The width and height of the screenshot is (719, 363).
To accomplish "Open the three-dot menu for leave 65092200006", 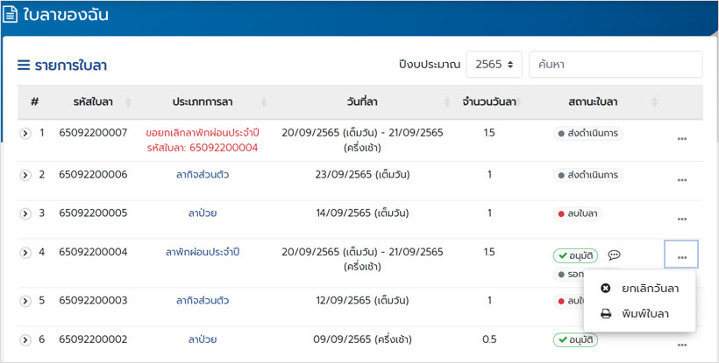I will pyautogui.click(x=681, y=180).
